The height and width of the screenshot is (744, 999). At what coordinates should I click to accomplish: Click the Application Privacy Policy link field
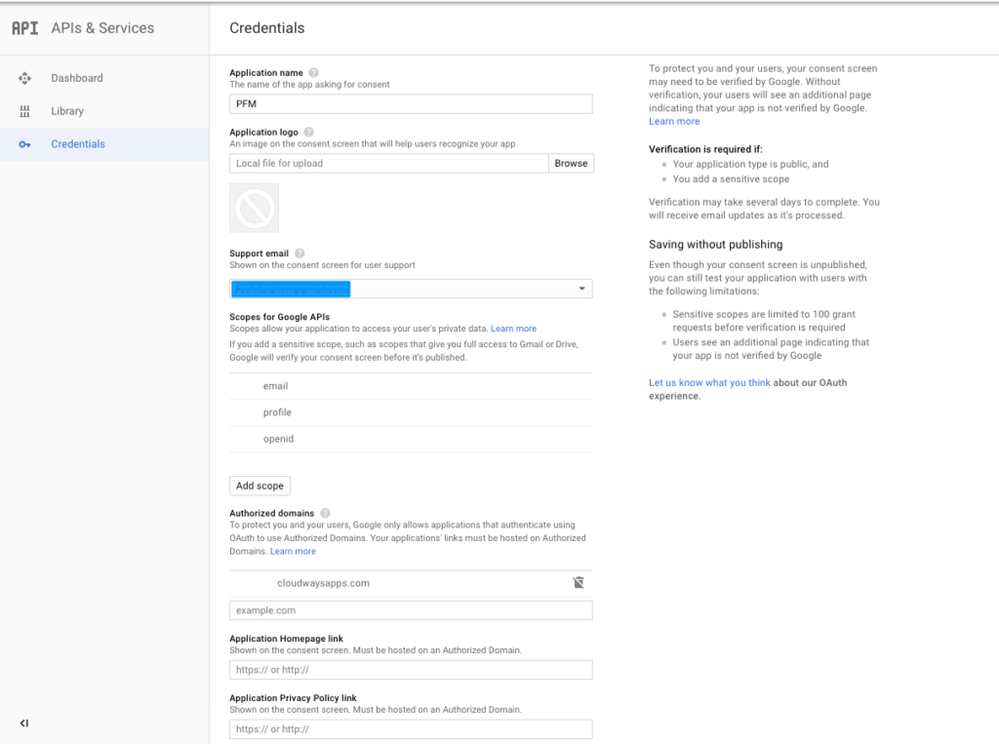[411, 728]
